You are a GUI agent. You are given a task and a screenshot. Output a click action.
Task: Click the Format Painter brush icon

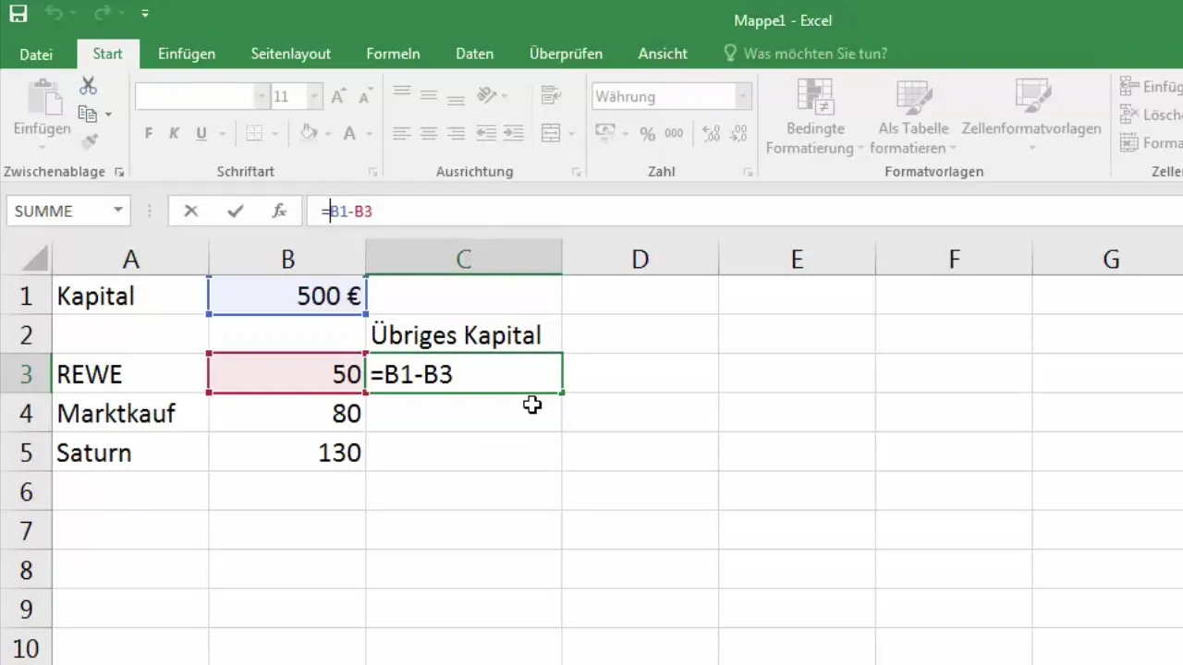click(x=89, y=141)
